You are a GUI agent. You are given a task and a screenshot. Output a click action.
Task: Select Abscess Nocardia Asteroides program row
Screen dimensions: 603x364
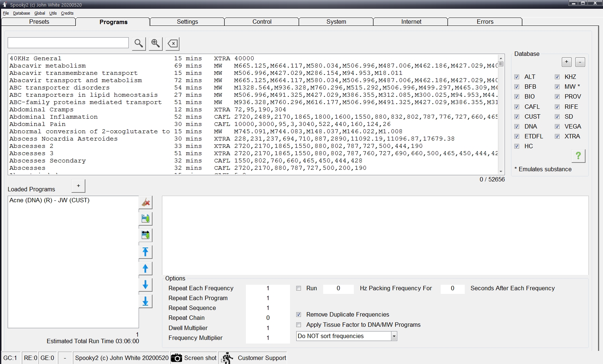coord(253,139)
